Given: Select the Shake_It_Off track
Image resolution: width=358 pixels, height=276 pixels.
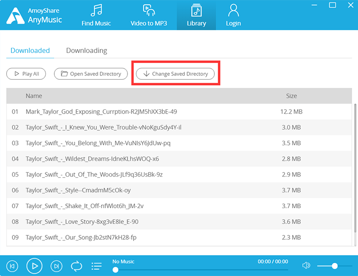Looking at the screenshot, I should (x=179, y=206).
